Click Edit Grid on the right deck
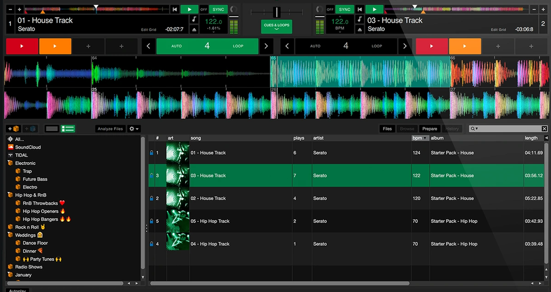Viewport: 551px width, 292px height. [498, 30]
